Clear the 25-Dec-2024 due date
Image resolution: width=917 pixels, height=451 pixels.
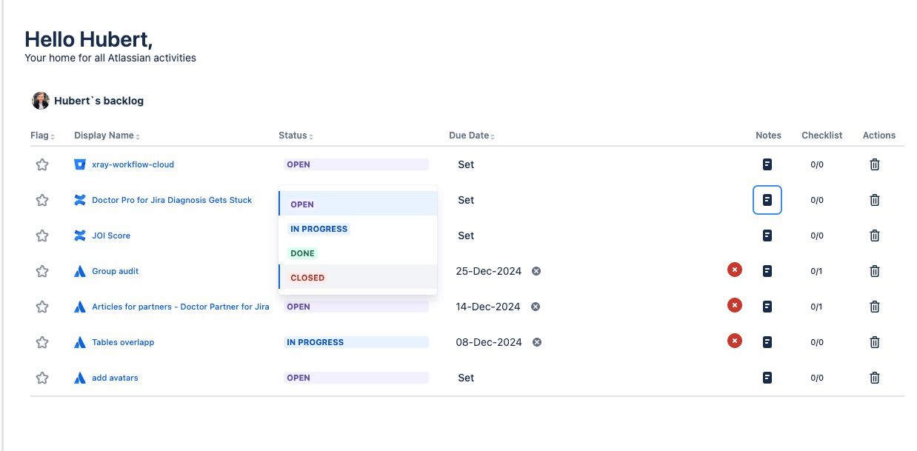(x=536, y=271)
